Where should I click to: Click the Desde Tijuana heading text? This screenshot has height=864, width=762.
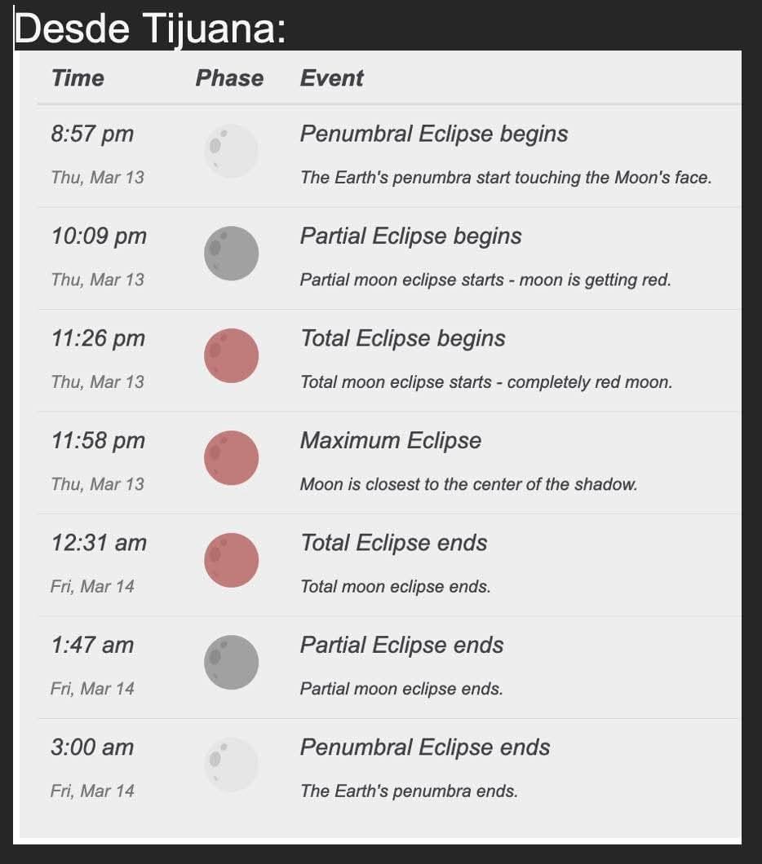click(x=151, y=29)
